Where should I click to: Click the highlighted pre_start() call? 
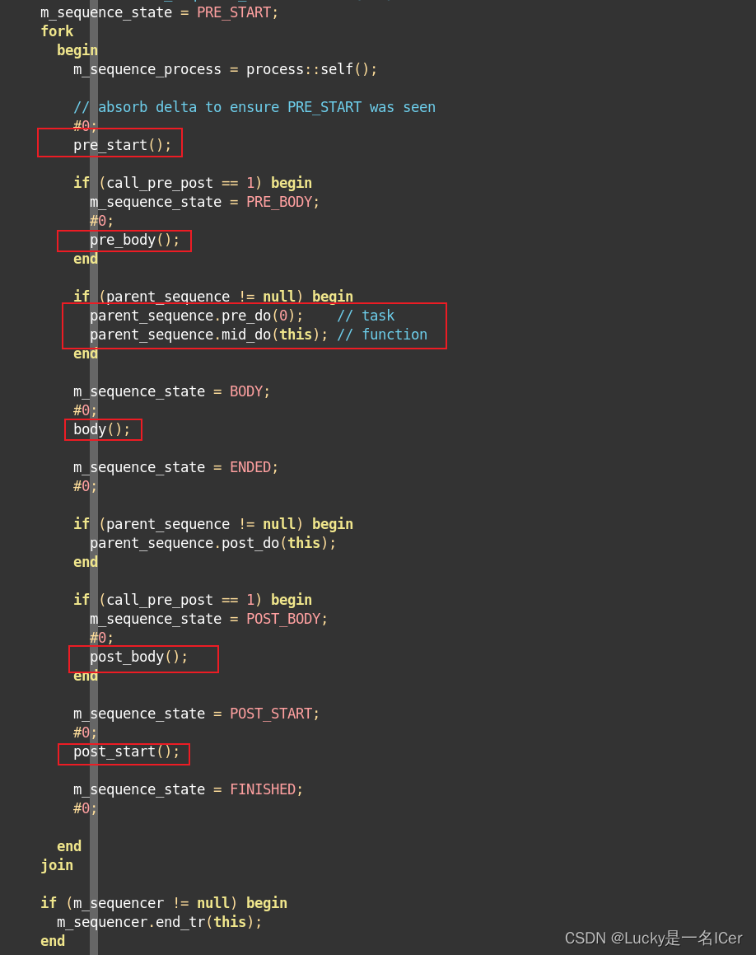coord(122,143)
